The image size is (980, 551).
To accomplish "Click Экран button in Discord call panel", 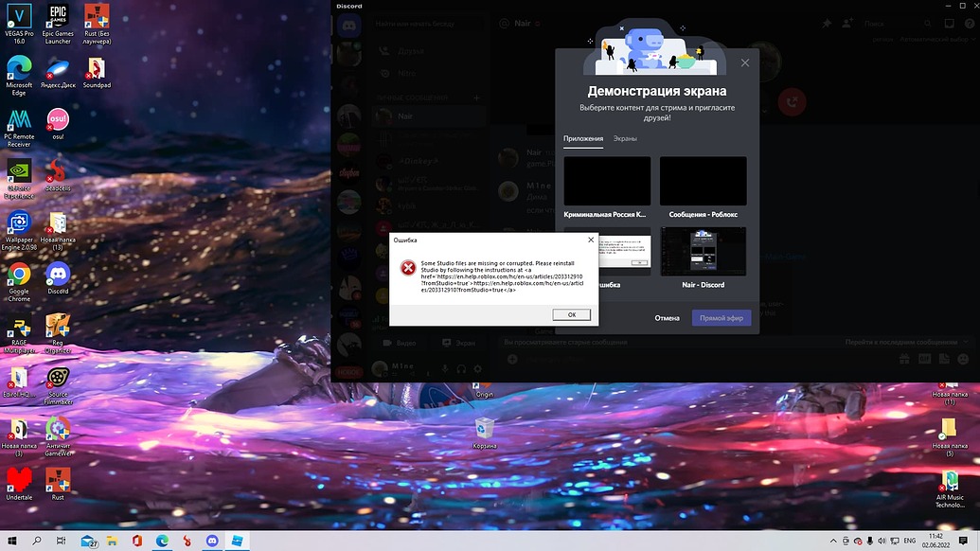I will 458,343.
